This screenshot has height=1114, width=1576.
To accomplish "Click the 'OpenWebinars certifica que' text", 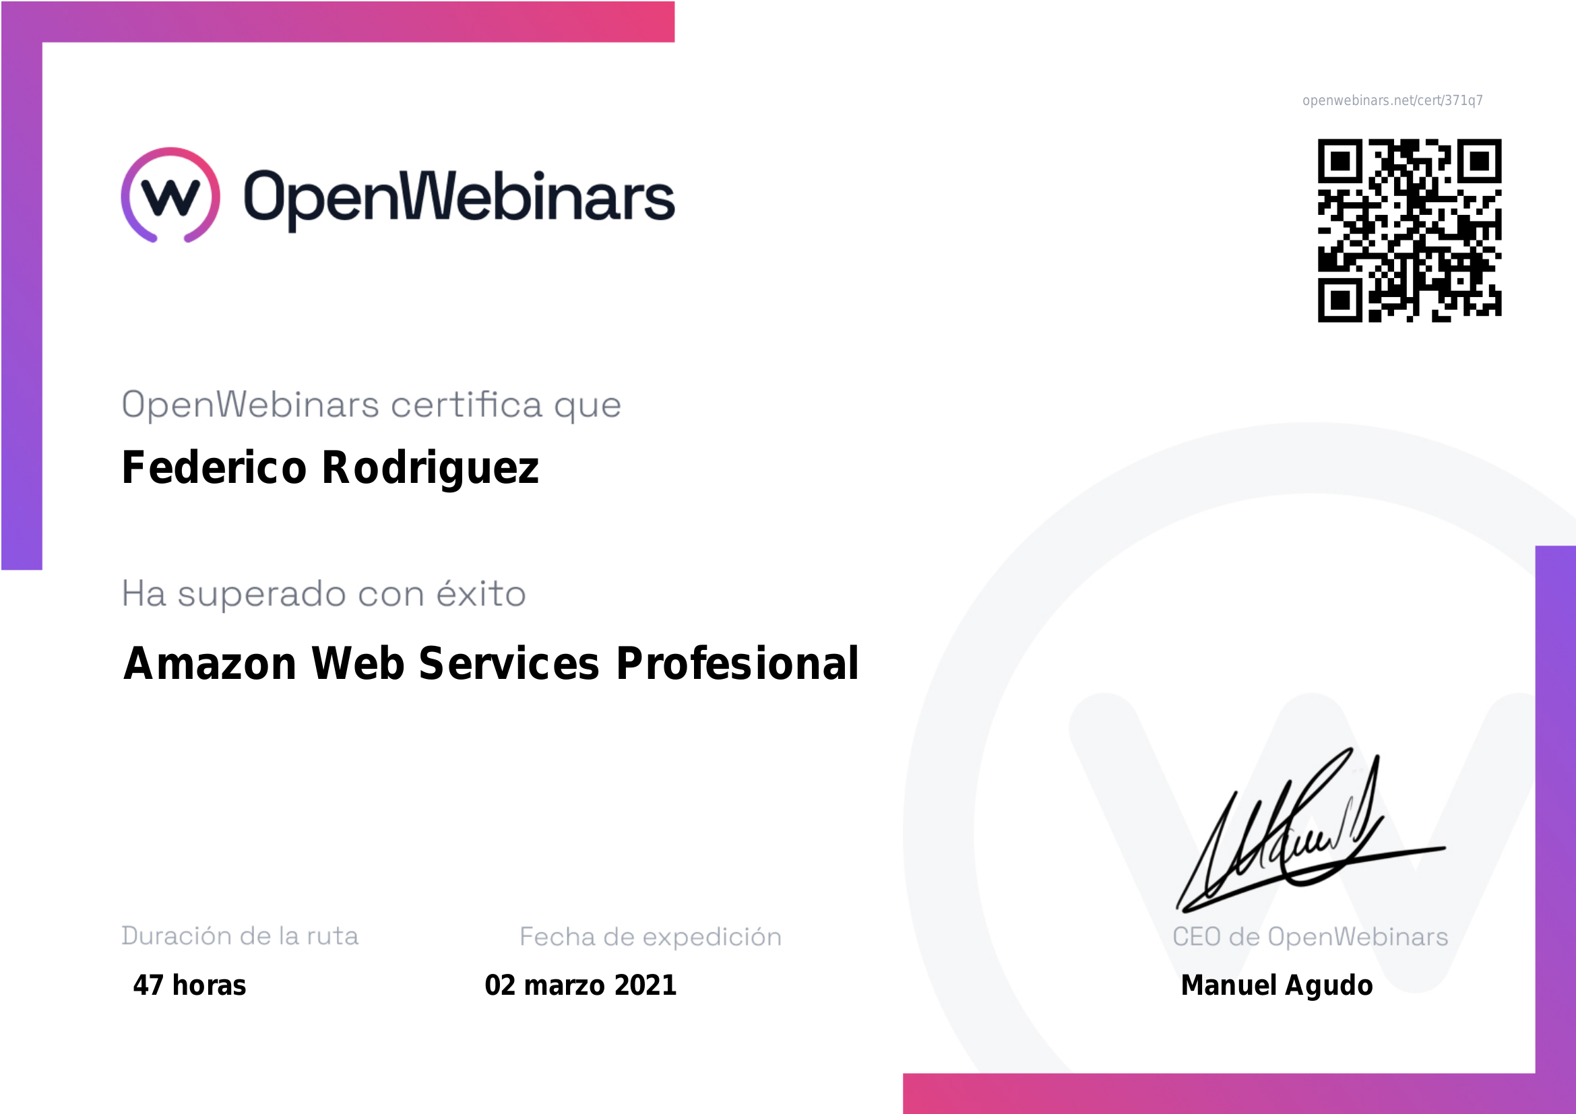I will [371, 405].
